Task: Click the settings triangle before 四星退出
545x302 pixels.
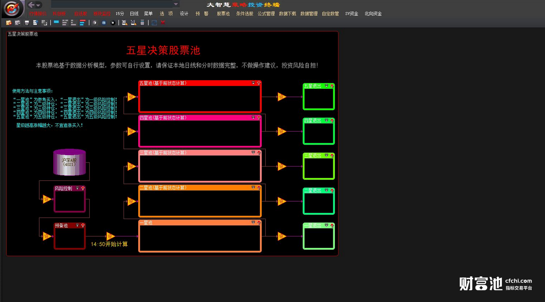Action: click(282, 131)
